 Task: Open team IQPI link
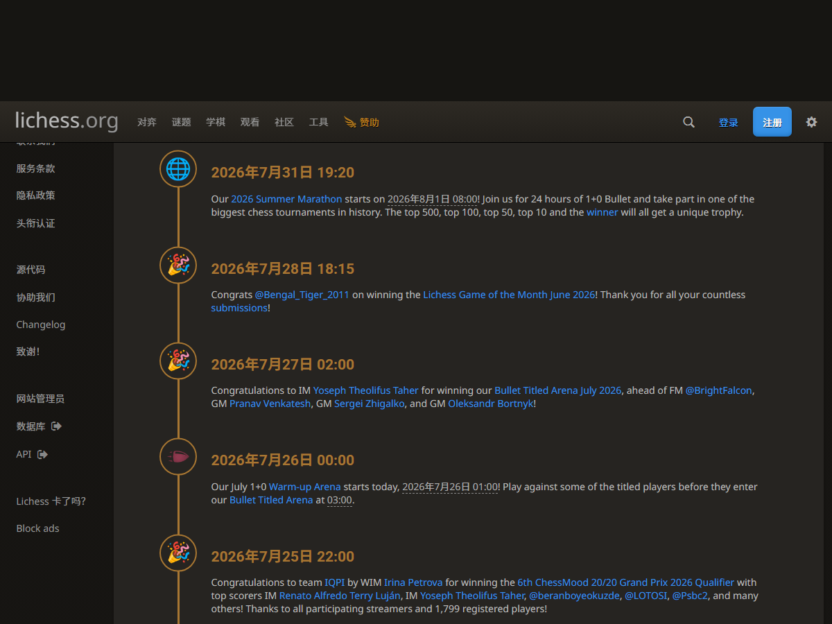(335, 582)
